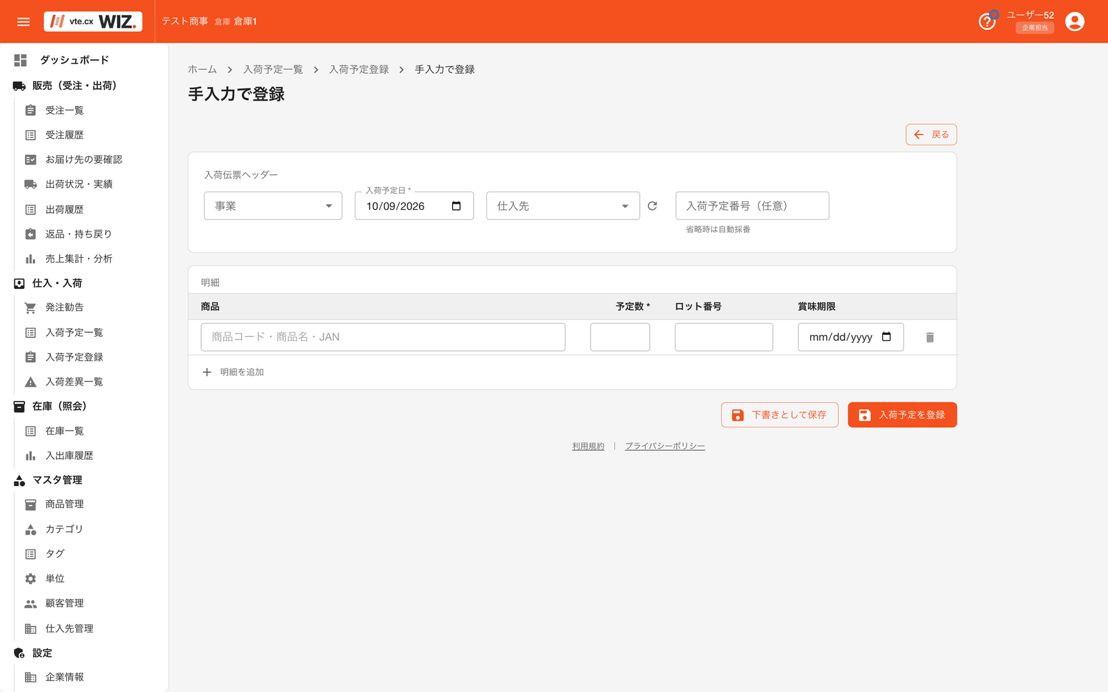Click the 賞味期限 mm/dd/yyyy date field
The height and width of the screenshot is (692, 1108).
click(851, 337)
